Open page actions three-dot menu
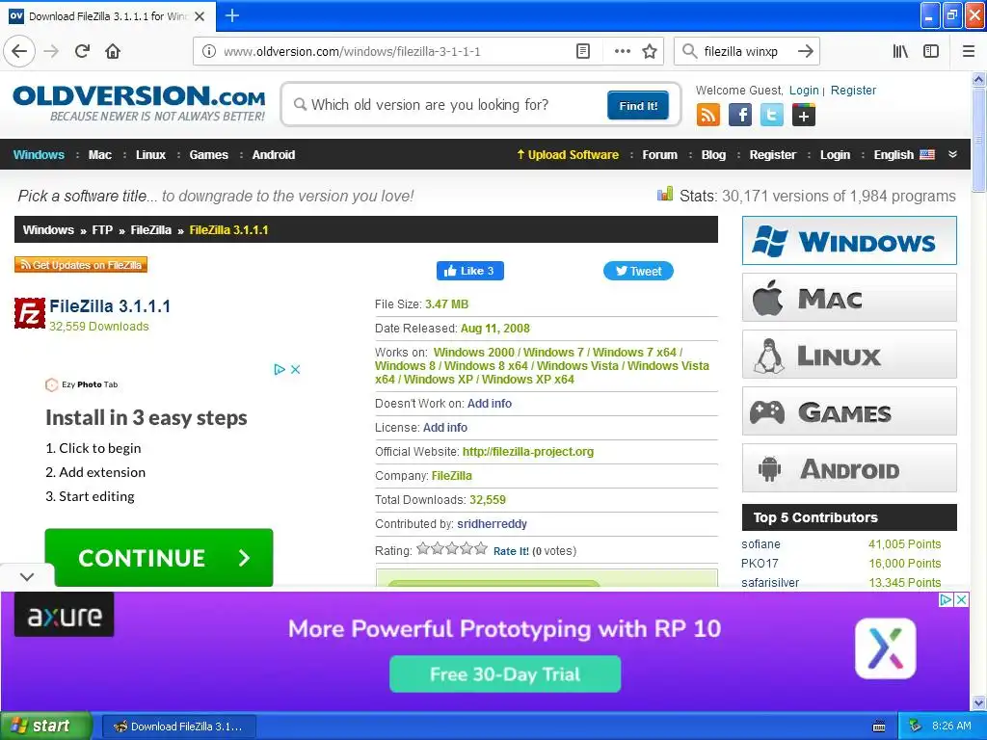The width and height of the screenshot is (987, 740). coord(622,51)
